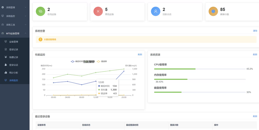Click the yellow warning icon in alert banner

[40, 39]
